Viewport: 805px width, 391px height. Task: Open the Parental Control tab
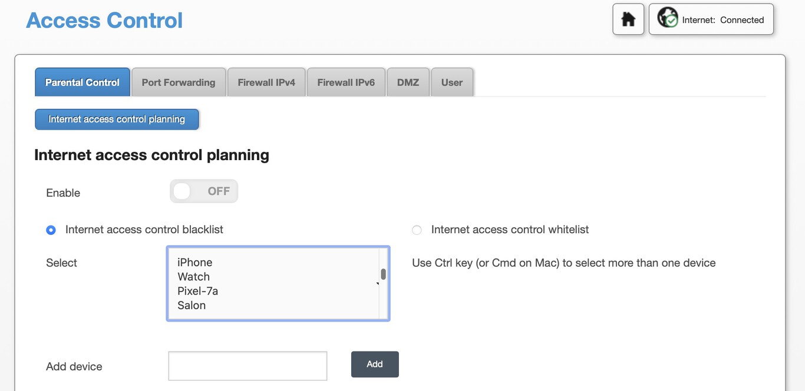coord(83,82)
